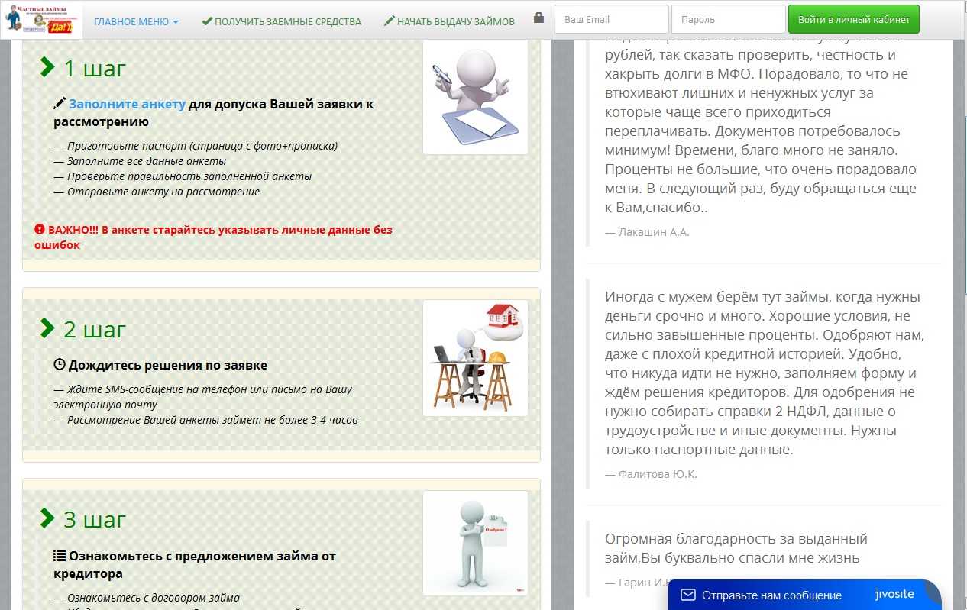Click clock icon before Дождитесь решения
This screenshot has width=967, height=610.
click(60, 365)
